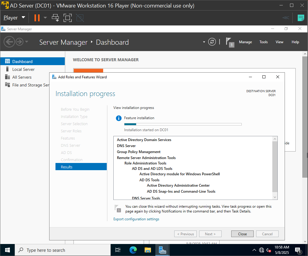The image size is (308, 256).
Task: Open File and Storage Services sidebar item
Action: click(x=25, y=85)
